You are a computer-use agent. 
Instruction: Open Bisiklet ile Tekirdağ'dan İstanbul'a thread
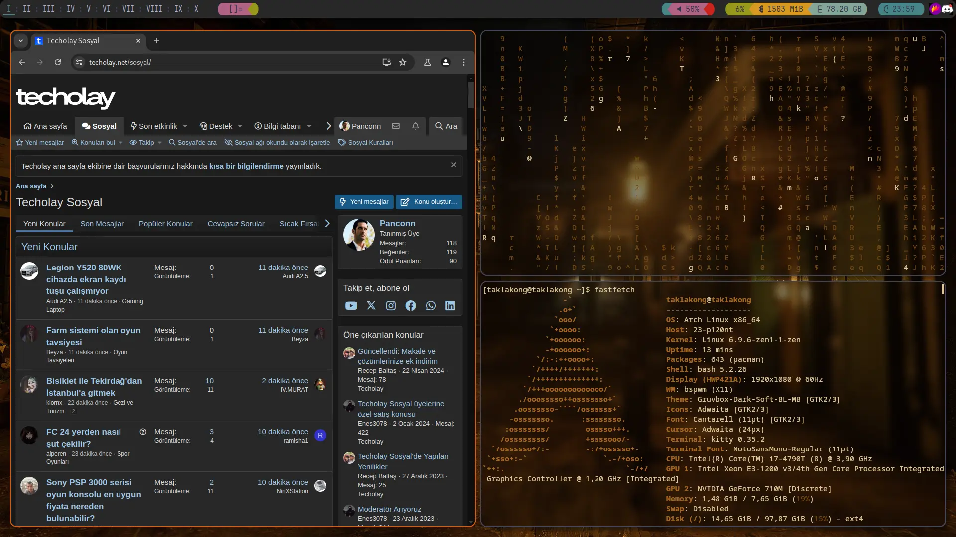(x=94, y=387)
